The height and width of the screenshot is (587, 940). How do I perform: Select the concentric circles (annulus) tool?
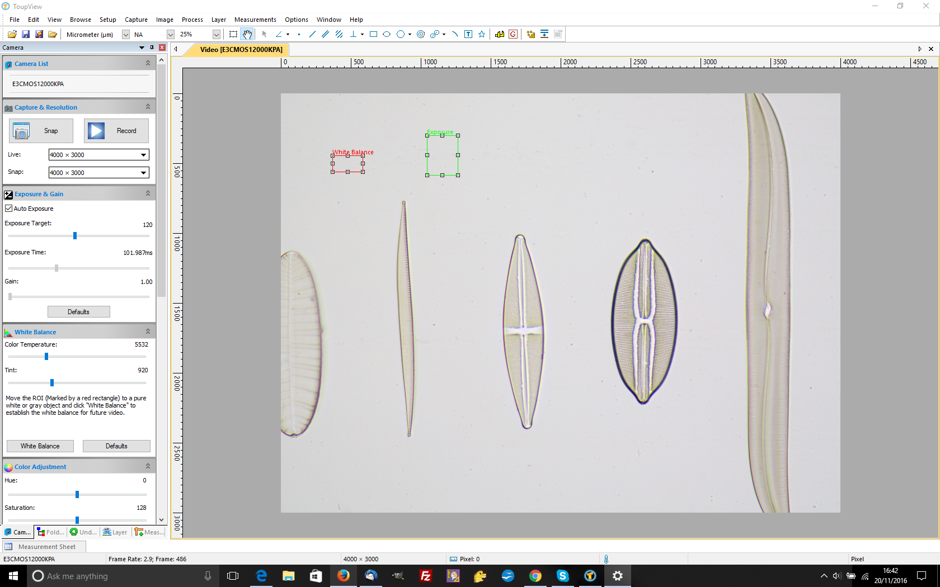tap(421, 34)
